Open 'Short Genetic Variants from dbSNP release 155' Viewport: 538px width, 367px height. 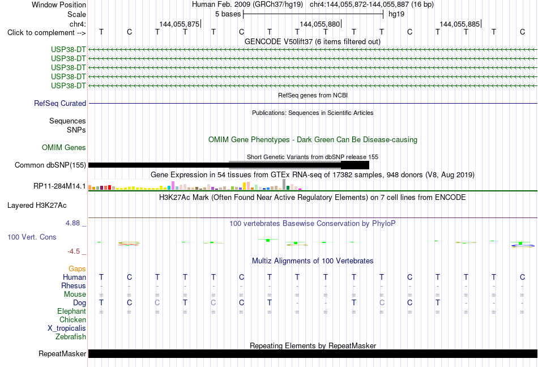[313, 157]
